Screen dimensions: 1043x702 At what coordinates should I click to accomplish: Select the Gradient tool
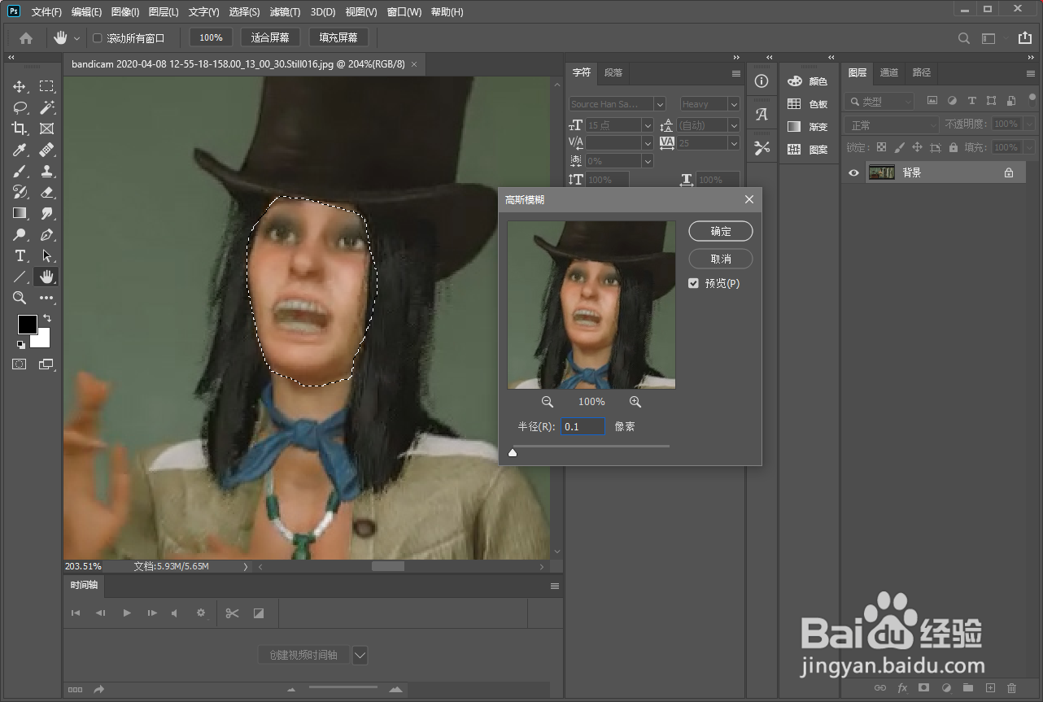(20, 213)
